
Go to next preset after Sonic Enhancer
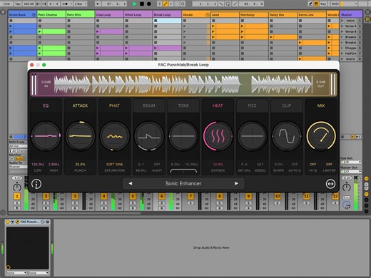(x=236, y=183)
